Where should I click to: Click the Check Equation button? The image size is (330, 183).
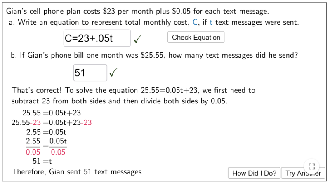point(196,37)
